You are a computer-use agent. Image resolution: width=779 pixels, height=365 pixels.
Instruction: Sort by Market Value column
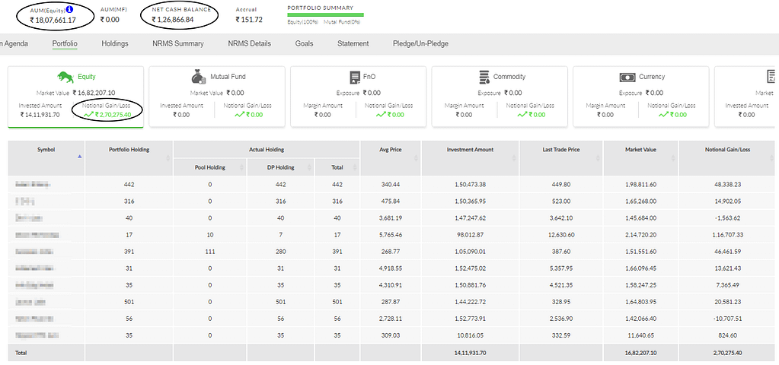tap(674, 158)
